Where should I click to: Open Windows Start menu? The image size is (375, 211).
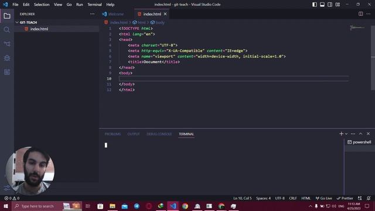[x=6, y=206]
